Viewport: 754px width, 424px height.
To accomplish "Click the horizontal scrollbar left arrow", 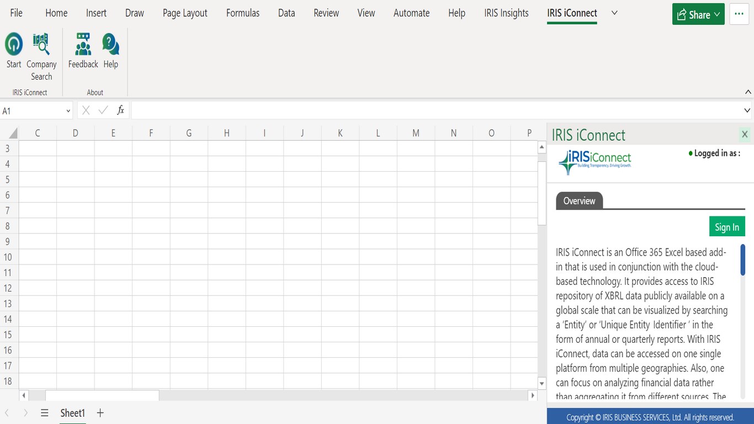I will point(24,395).
